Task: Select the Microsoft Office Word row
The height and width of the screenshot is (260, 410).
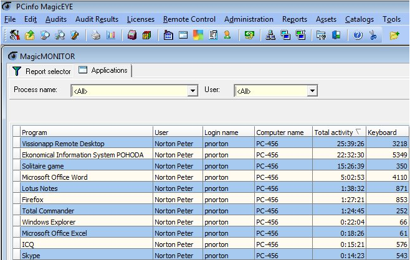Action: 211,177
